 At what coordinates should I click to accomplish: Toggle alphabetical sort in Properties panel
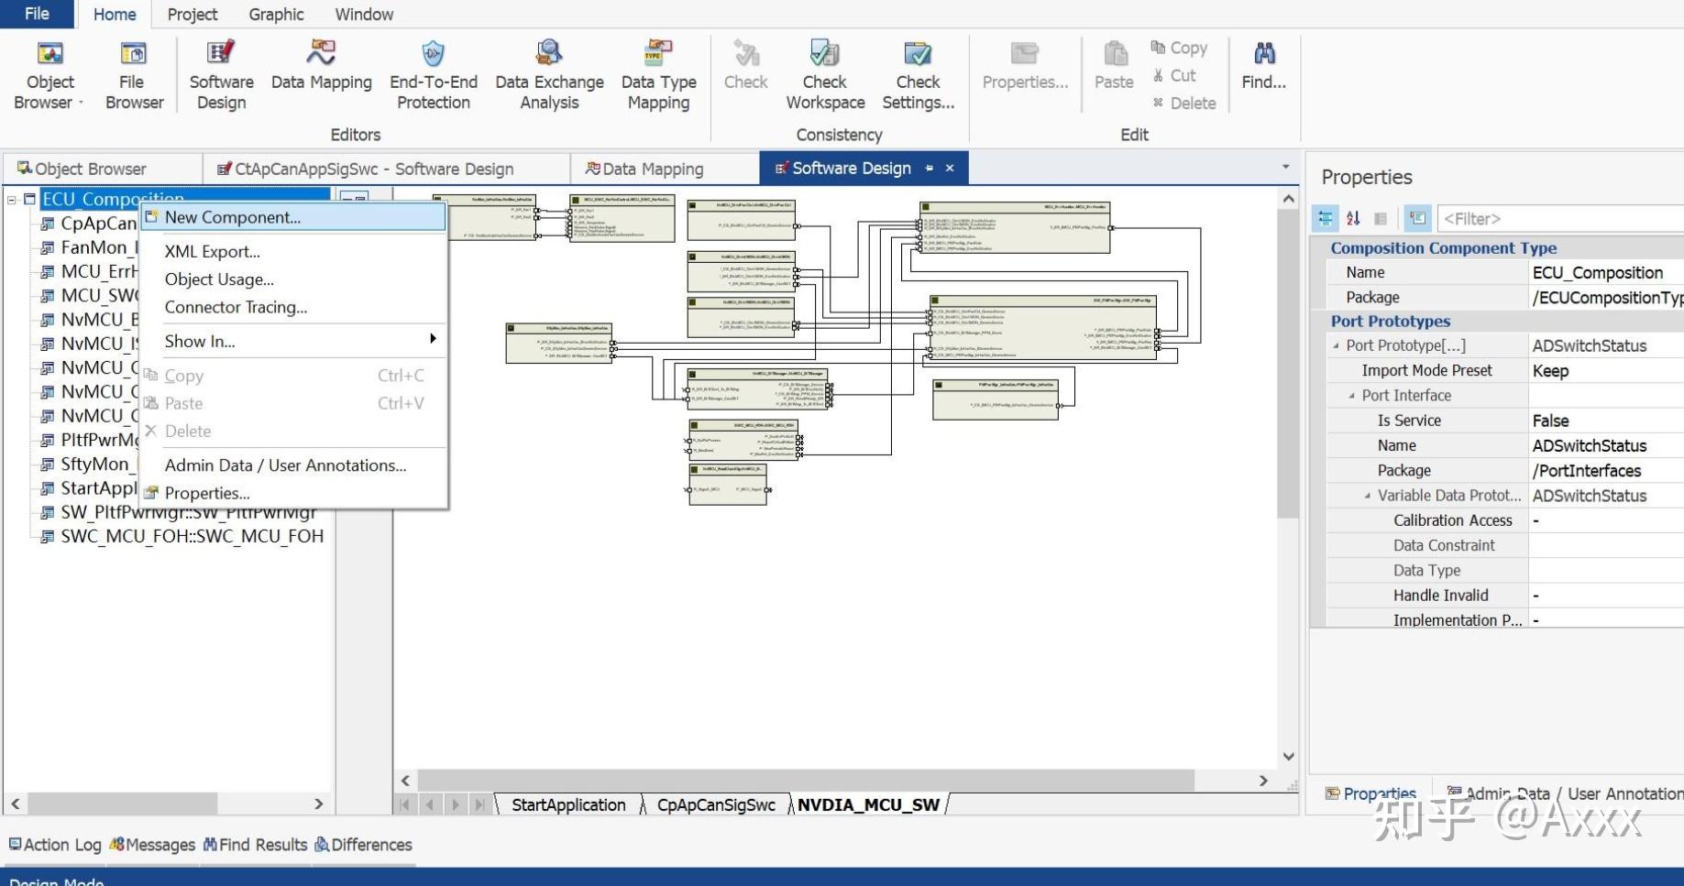(1353, 218)
